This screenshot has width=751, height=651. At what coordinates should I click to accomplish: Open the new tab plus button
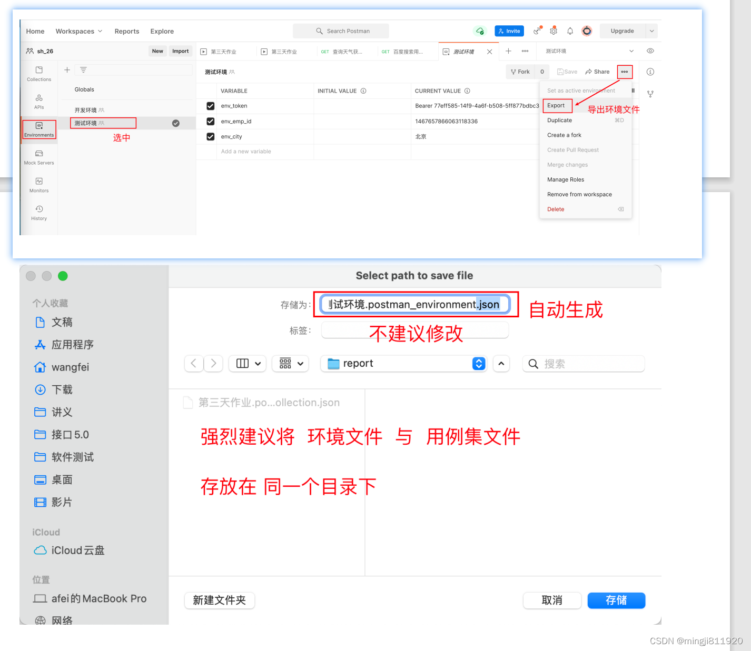(x=508, y=51)
